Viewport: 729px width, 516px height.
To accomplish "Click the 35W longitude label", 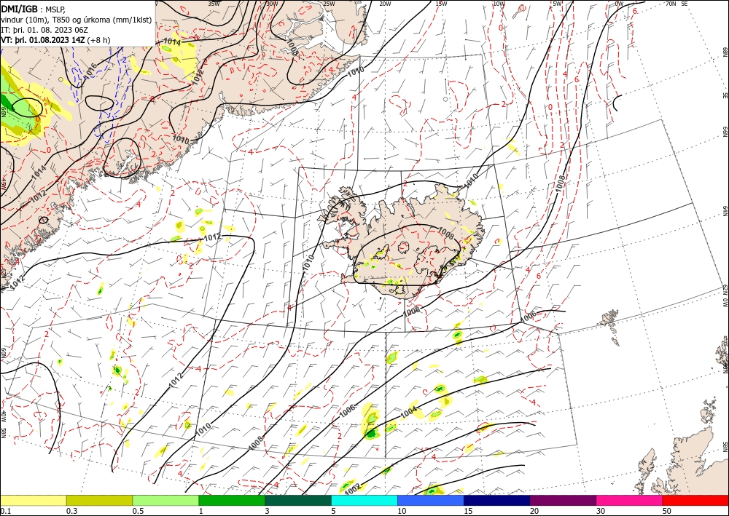I will click(x=214, y=3).
